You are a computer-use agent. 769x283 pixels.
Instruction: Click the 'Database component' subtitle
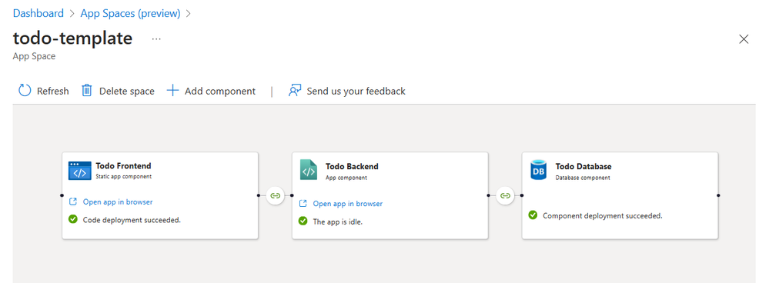[x=583, y=177]
